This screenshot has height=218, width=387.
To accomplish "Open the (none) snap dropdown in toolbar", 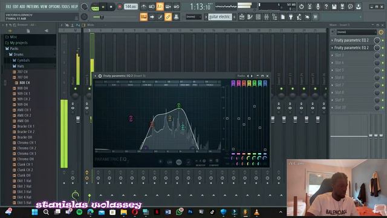I will click(x=193, y=17).
